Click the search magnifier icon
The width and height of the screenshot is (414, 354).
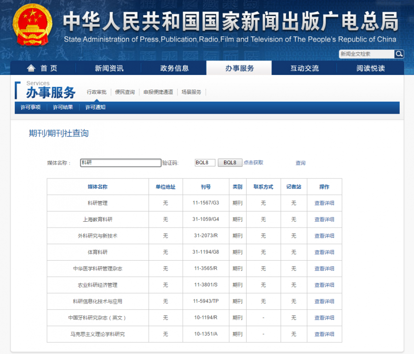pyautogui.click(x=399, y=54)
